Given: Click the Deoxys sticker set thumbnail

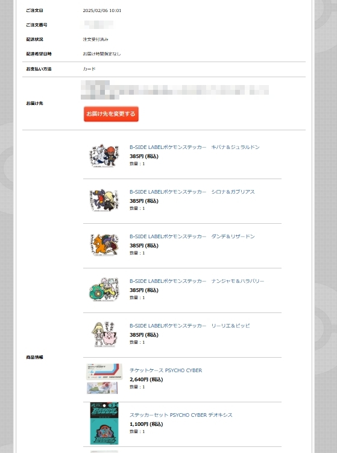Looking at the screenshot, I should pos(104,423).
